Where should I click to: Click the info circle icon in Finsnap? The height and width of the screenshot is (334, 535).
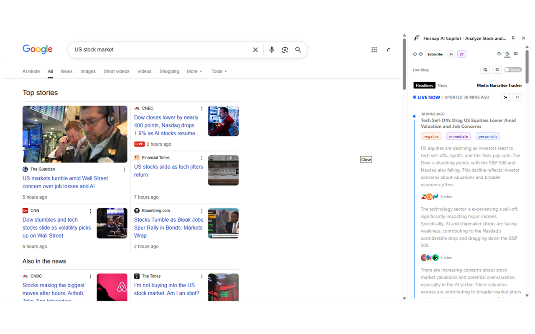tap(415, 54)
